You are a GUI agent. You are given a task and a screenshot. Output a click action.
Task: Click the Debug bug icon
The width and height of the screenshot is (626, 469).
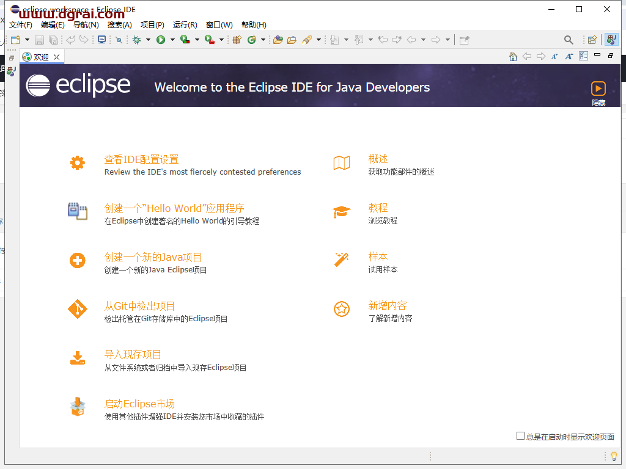(x=137, y=40)
